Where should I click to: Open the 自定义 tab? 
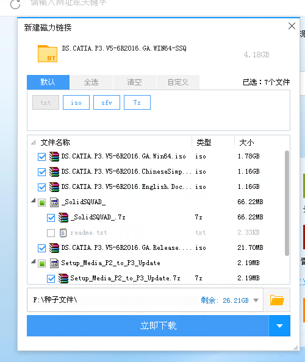point(178,82)
